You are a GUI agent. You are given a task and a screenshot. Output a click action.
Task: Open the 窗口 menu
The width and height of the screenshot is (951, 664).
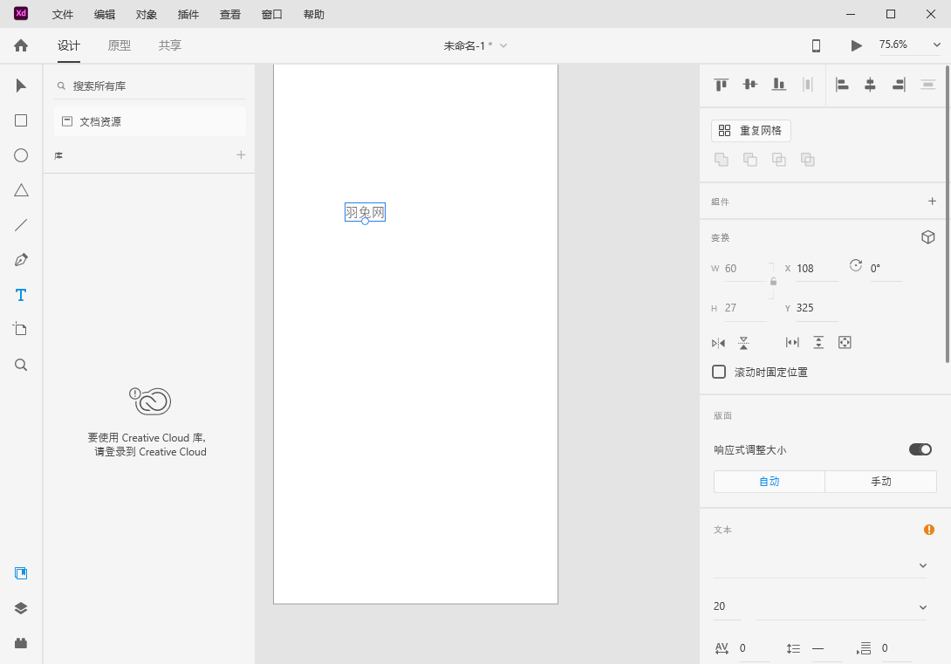point(271,15)
